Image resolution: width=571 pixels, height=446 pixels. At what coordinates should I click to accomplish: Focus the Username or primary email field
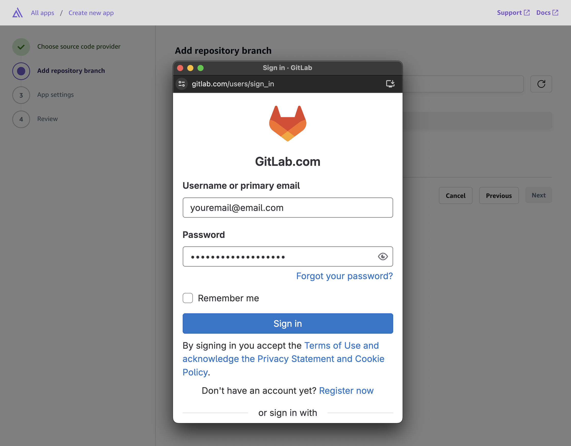[x=288, y=208]
